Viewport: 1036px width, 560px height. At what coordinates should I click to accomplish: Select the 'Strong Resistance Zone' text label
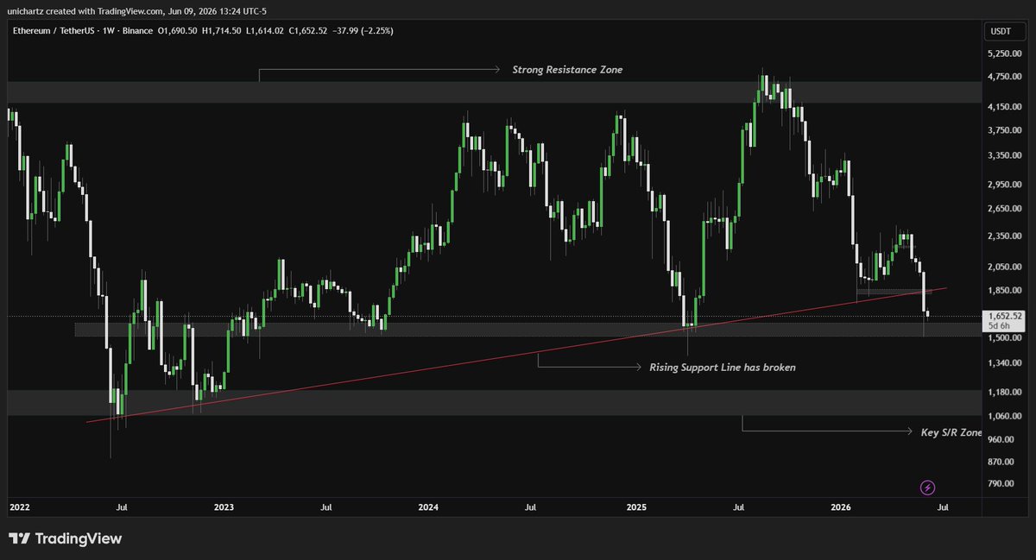(x=567, y=70)
